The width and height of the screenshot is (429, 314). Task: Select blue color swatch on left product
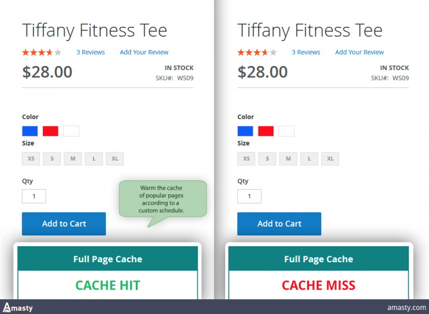(30, 131)
